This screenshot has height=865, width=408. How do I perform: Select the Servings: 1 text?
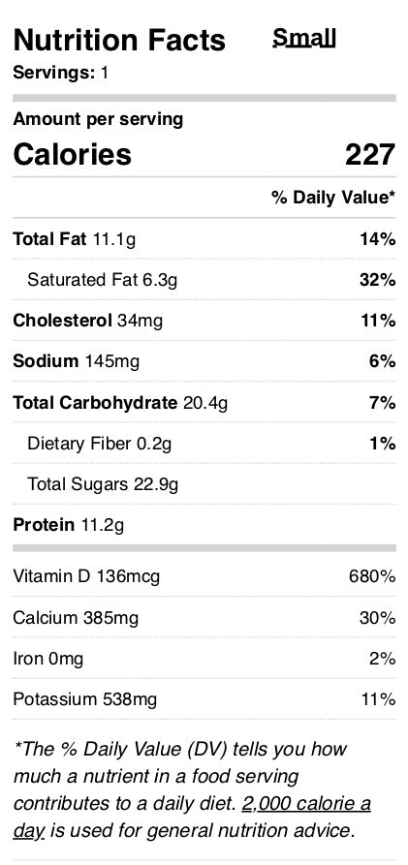(61, 73)
